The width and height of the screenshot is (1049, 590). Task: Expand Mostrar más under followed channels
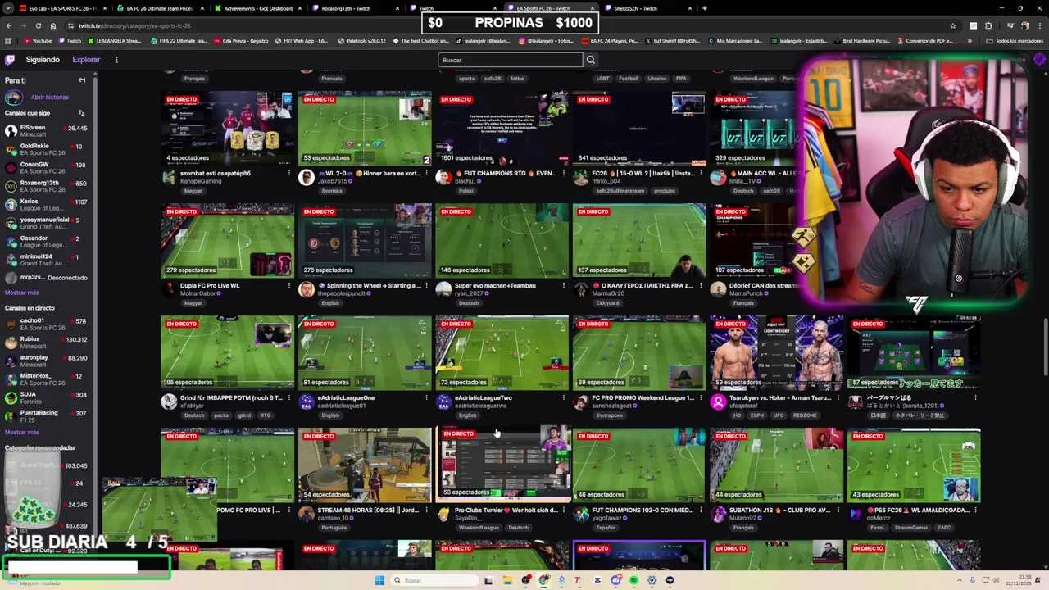pyautogui.click(x=21, y=293)
